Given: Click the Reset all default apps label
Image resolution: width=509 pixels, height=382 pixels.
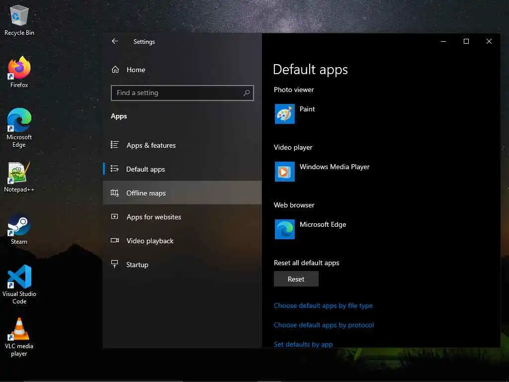Looking at the screenshot, I should point(306,263).
